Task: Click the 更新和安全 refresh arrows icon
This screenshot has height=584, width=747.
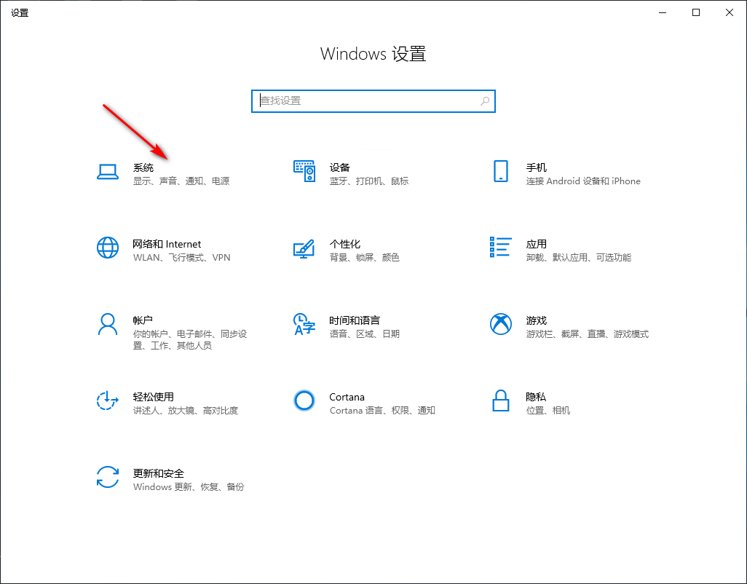Action: click(x=108, y=477)
